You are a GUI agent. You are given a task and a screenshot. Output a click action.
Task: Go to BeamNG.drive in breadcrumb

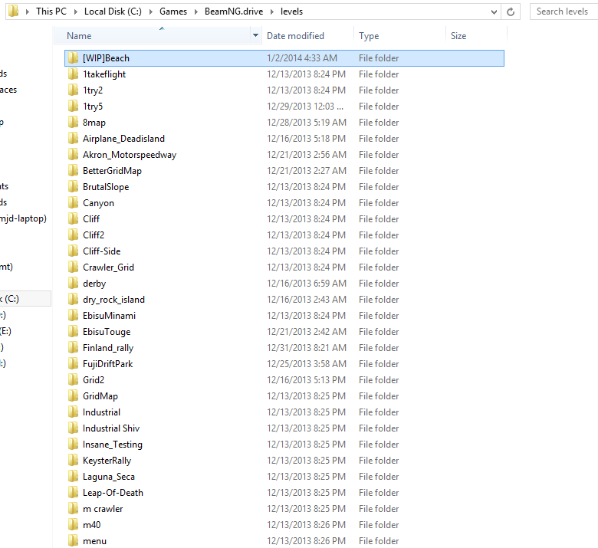pyautogui.click(x=234, y=11)
